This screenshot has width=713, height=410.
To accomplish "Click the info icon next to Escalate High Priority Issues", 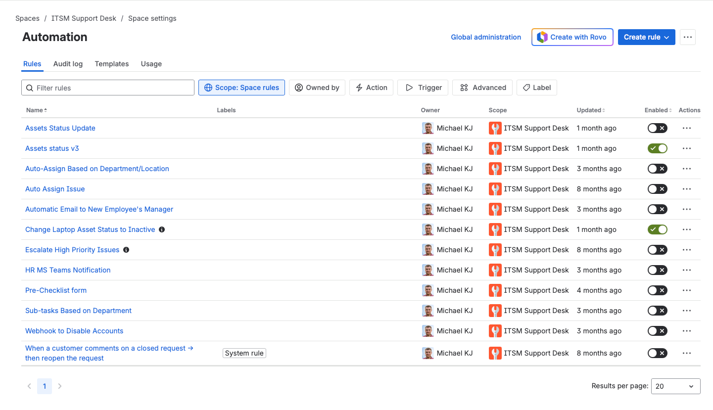I will [126, 250].
